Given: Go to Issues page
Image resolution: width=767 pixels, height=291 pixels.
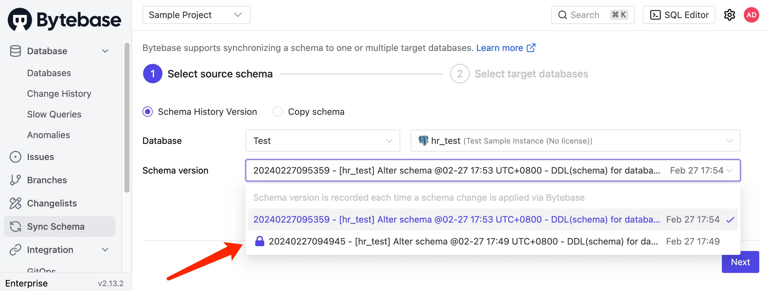Looking at the screenshot, I should pyautogui.click(x=40, y=157).
